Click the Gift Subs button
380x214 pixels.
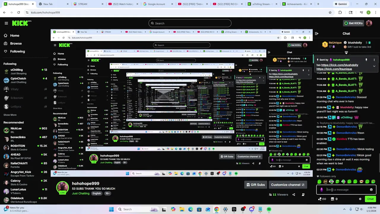[x=256, y=185]
